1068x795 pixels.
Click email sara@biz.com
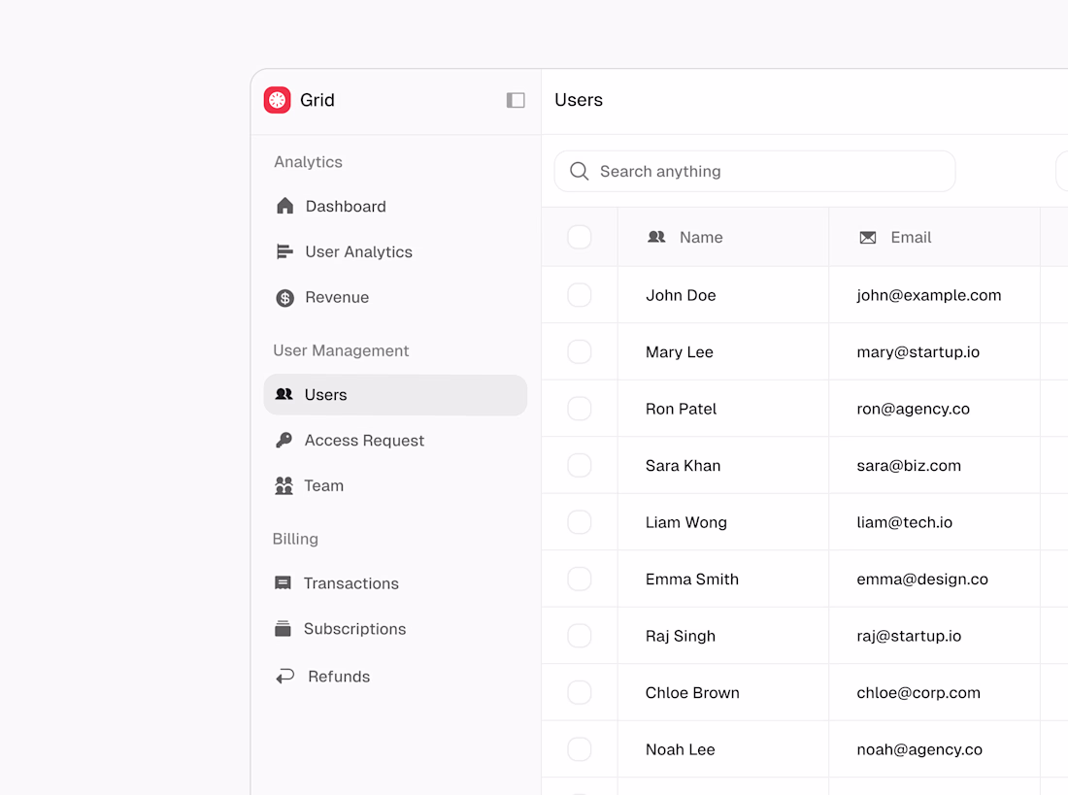pos(909,465)
